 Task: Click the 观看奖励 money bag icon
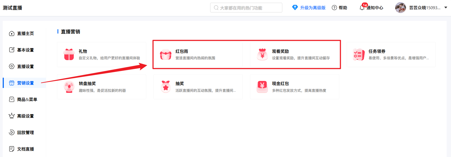[x=262, y=54]
